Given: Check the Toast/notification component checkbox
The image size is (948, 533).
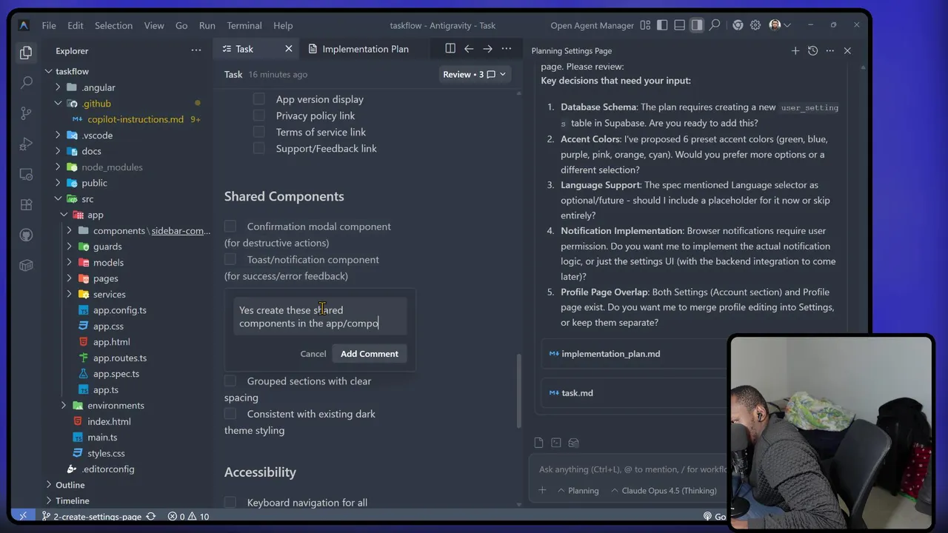Looking at the screenshot, I should point(230,259).
